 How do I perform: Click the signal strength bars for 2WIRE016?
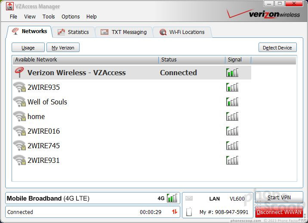(232, 131)
